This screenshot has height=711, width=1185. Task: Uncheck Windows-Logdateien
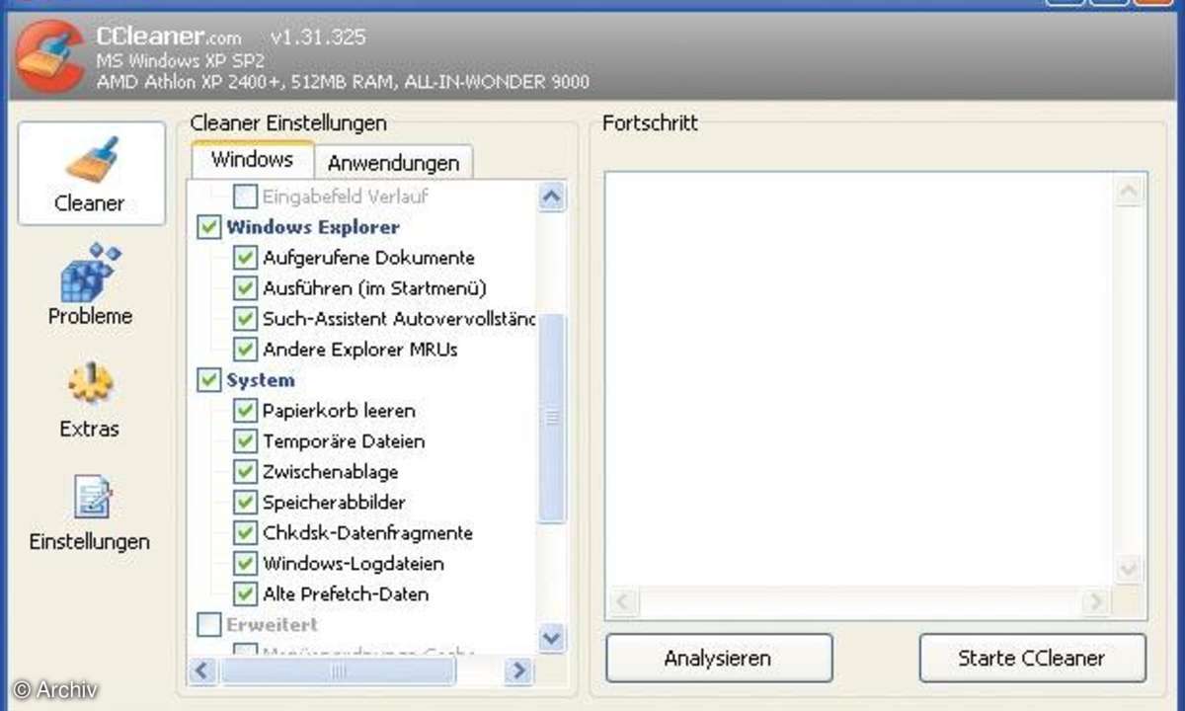coord(244,564)
